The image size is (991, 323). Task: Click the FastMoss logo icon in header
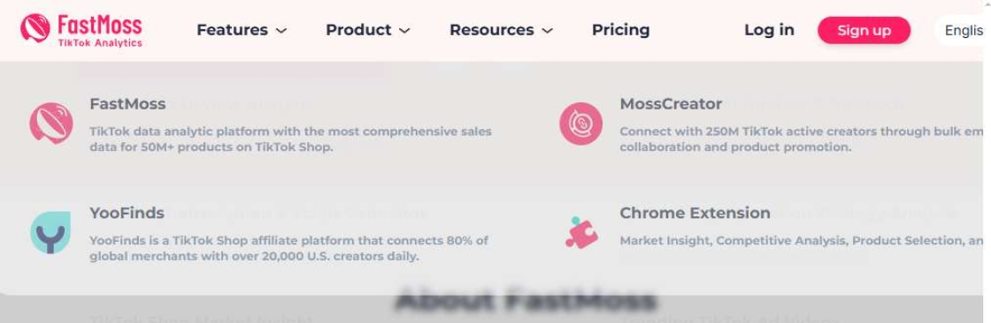point(35,29)
